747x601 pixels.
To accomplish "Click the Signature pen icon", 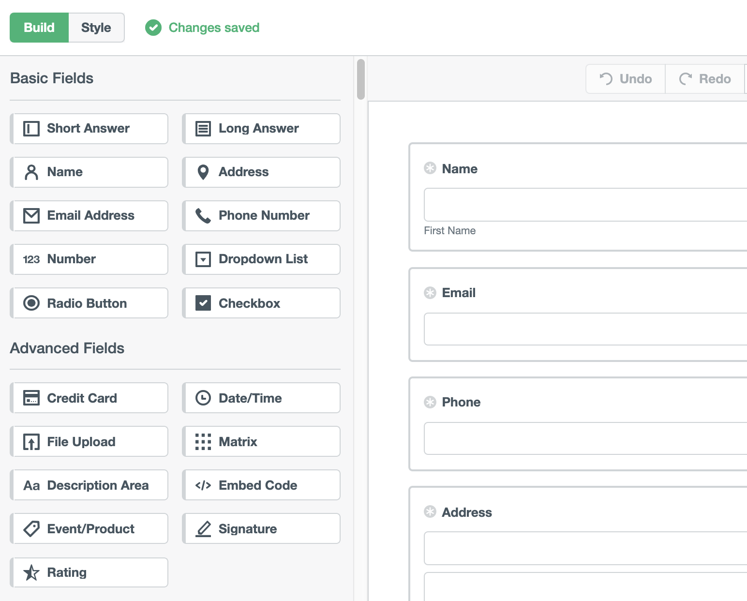I will coord(203,528).
